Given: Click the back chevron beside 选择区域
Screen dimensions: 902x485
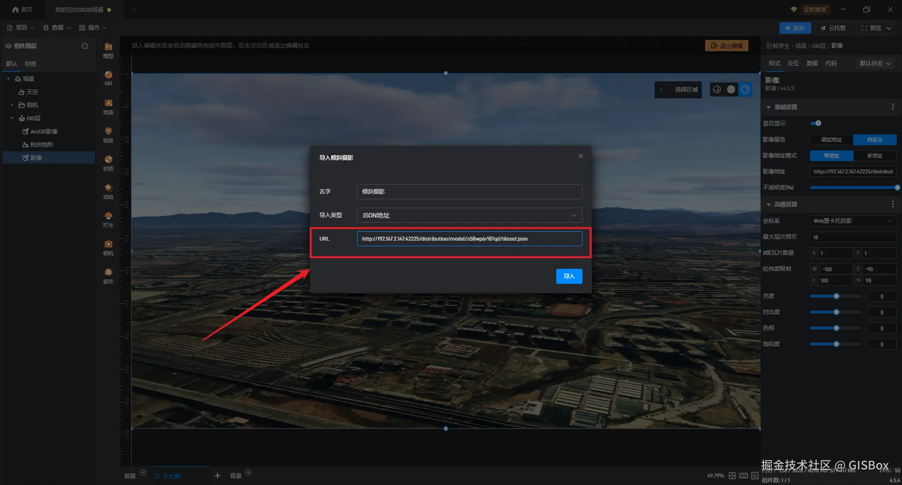Looking at the screenshot, I should pos(661,90).
